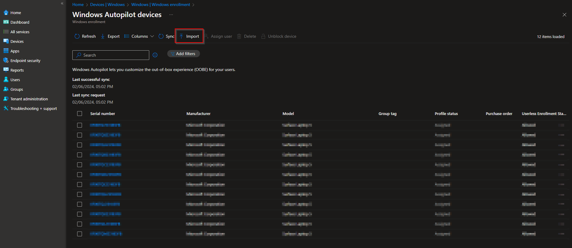Viewport: 572px width, 248px height.
Task: Close the Windows Autopilot devices blade
Action: (564, 15)
